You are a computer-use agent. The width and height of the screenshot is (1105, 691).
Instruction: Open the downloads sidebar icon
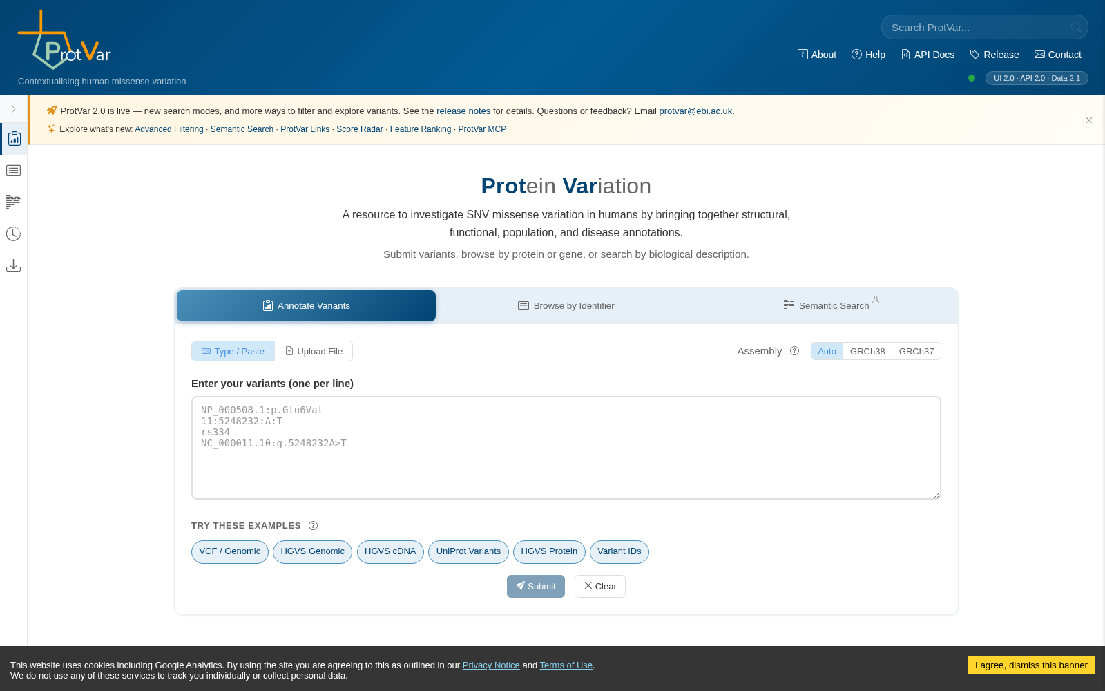tap(13, 265)
